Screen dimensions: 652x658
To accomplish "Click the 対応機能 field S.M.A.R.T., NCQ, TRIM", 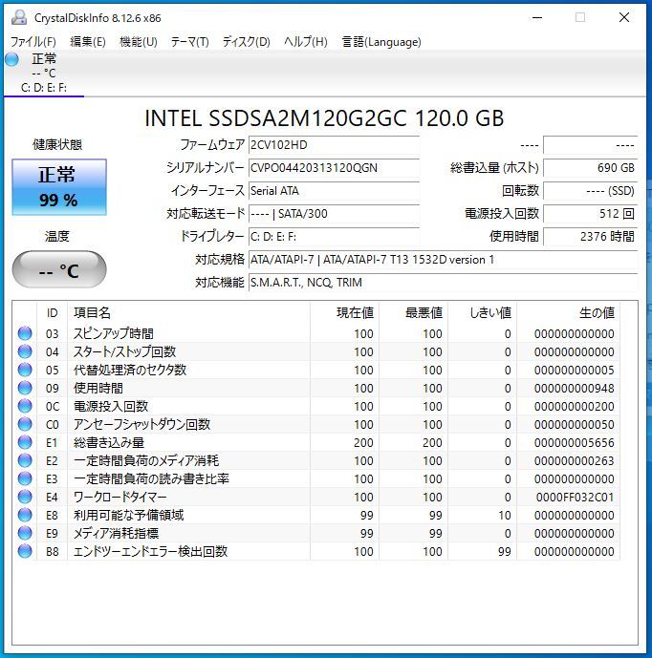I will pos(444,283).
